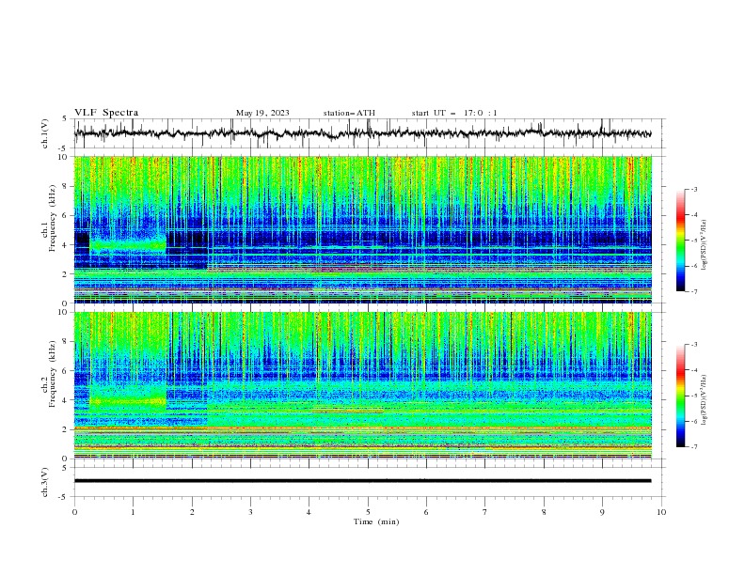745x575 pixels.
Task: Click the "ch.1(V)" vertical axis label
Action: (44, 133)
